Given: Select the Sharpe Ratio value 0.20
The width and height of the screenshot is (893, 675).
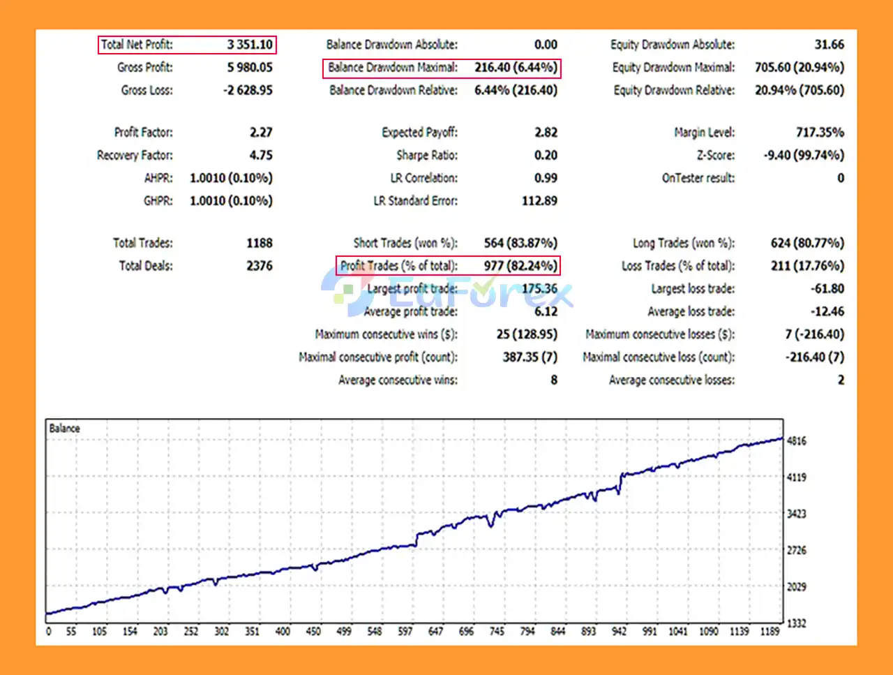Looking at the screenshot, I should [x=545, y=155].
